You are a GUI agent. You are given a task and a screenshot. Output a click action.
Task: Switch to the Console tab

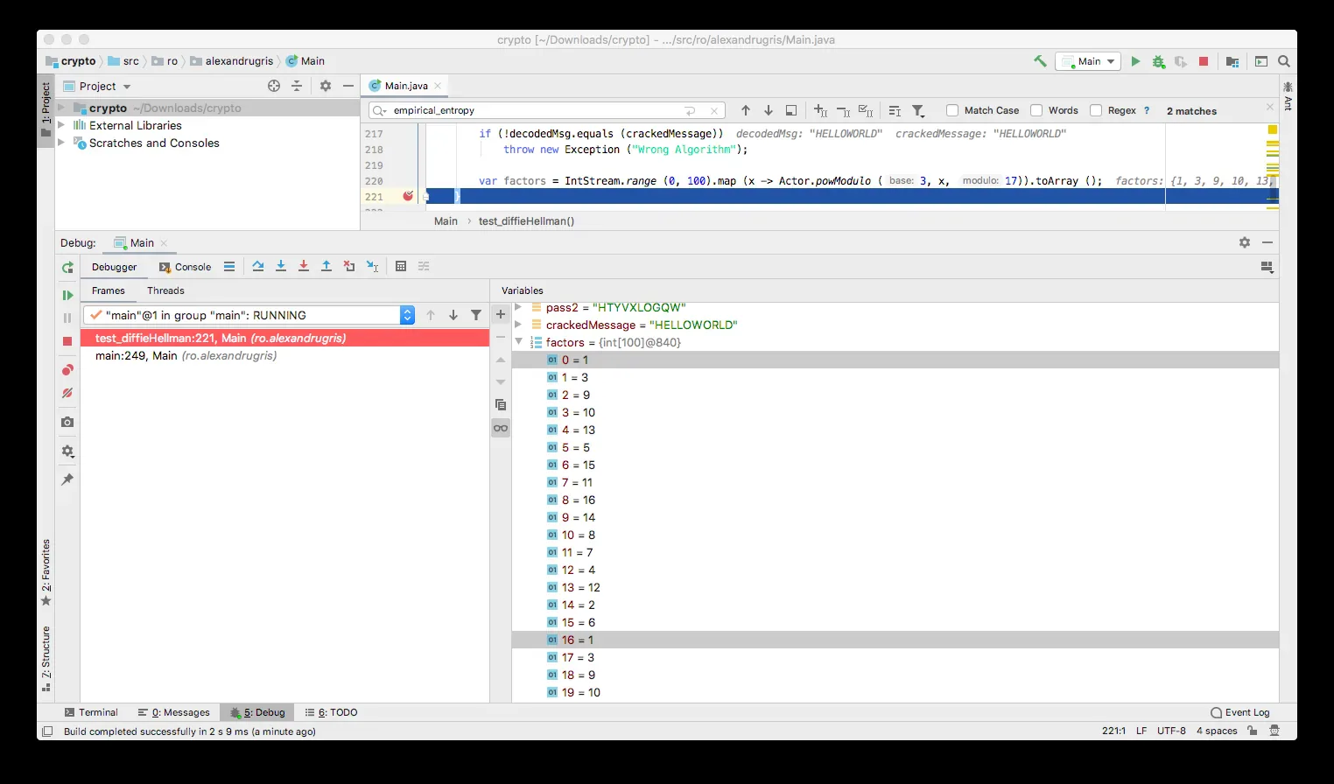185,267
